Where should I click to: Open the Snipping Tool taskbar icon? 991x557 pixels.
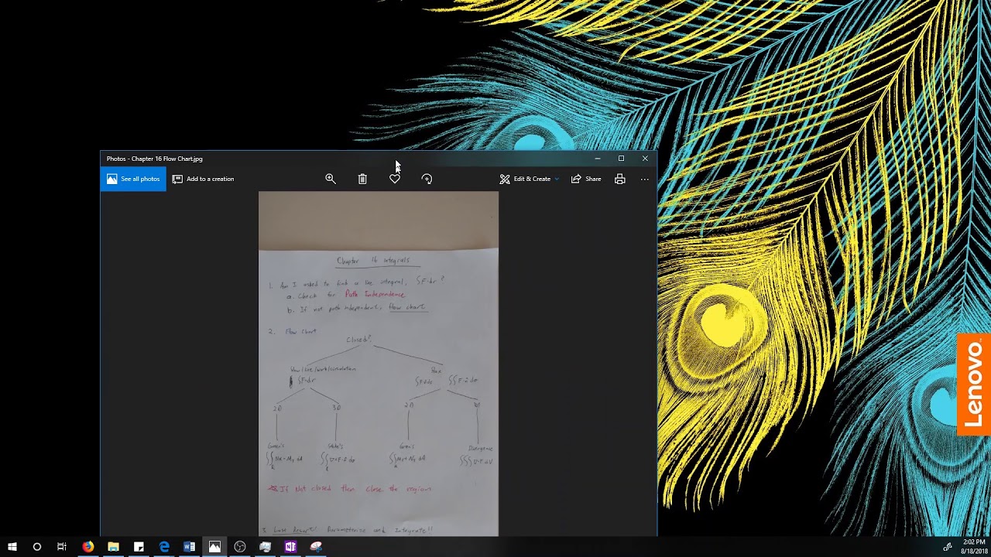(316, 547)
